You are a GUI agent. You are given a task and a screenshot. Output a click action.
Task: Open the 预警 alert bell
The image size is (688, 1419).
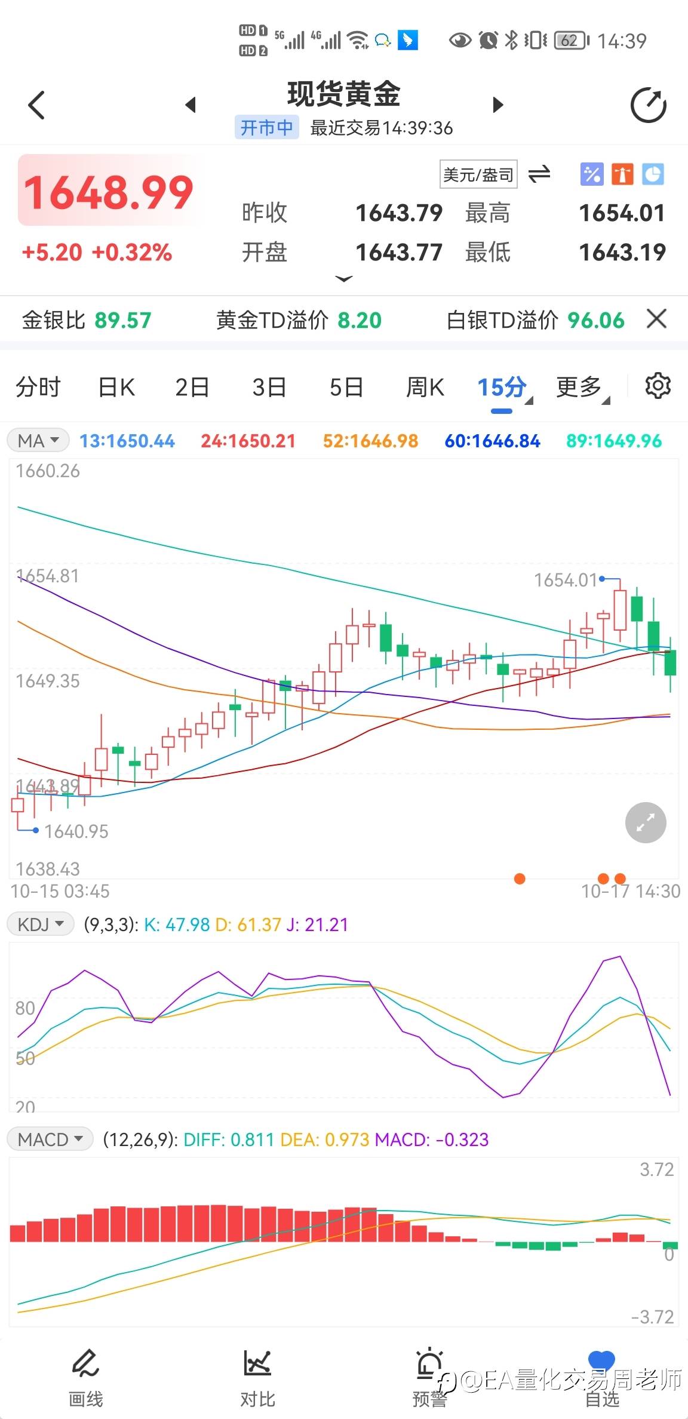[429, 1377]
